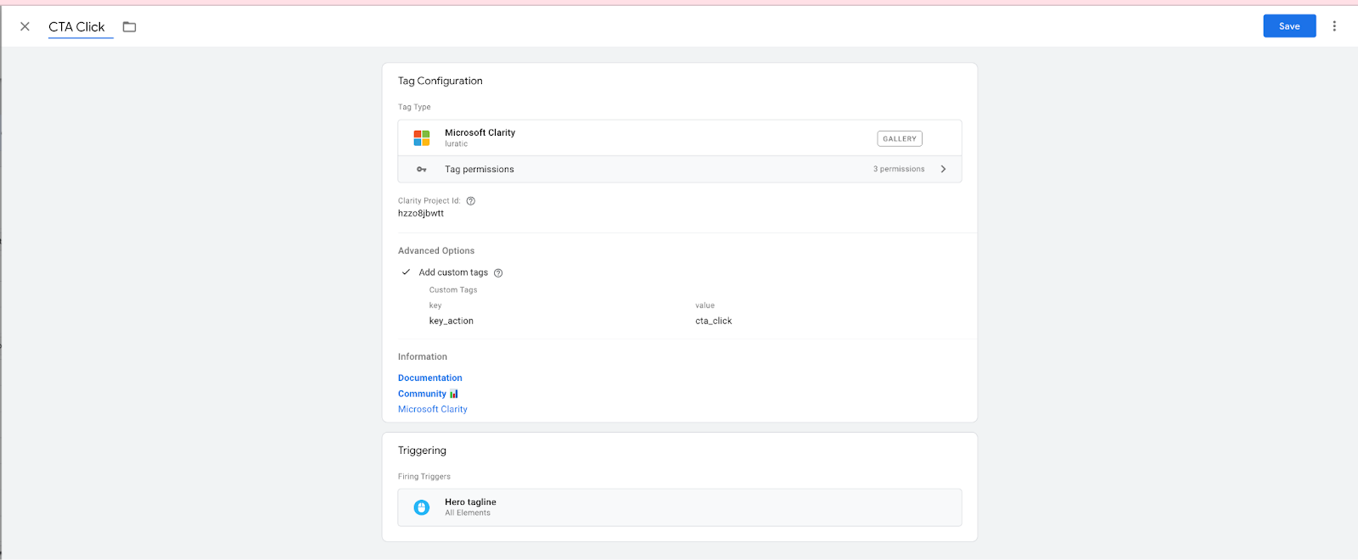Click the Triggering section heading

point(422,451)
